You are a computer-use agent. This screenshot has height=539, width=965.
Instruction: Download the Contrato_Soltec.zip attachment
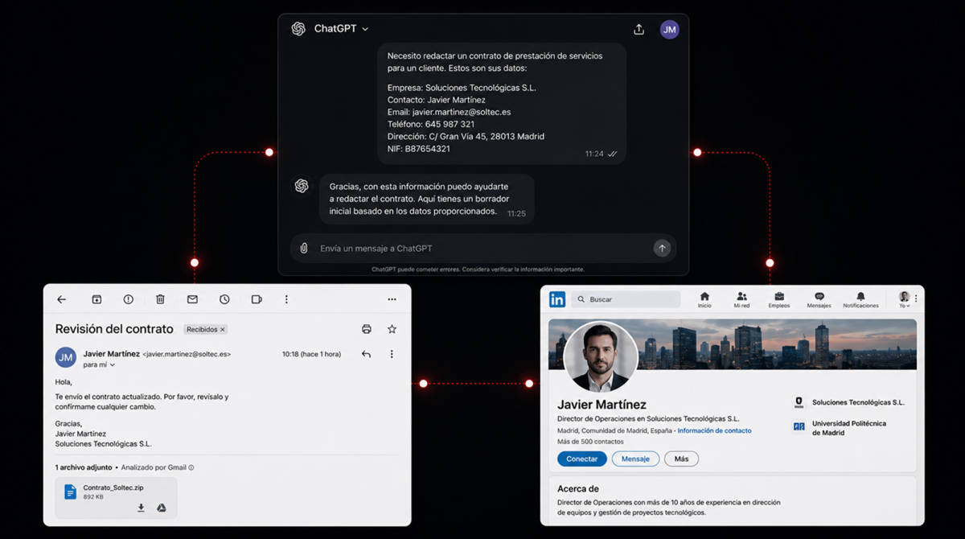(141, 508)
